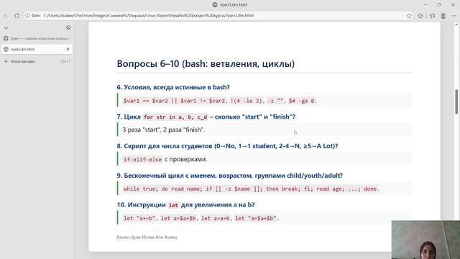Click question 8 about number of students
Viewport: 460px width, 259px height.
tap(227, 146)
